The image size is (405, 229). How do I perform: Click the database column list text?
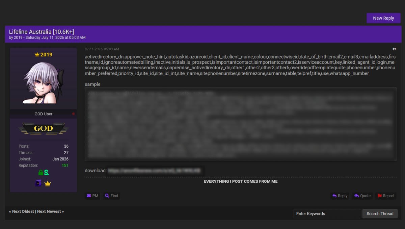point(241,65)
